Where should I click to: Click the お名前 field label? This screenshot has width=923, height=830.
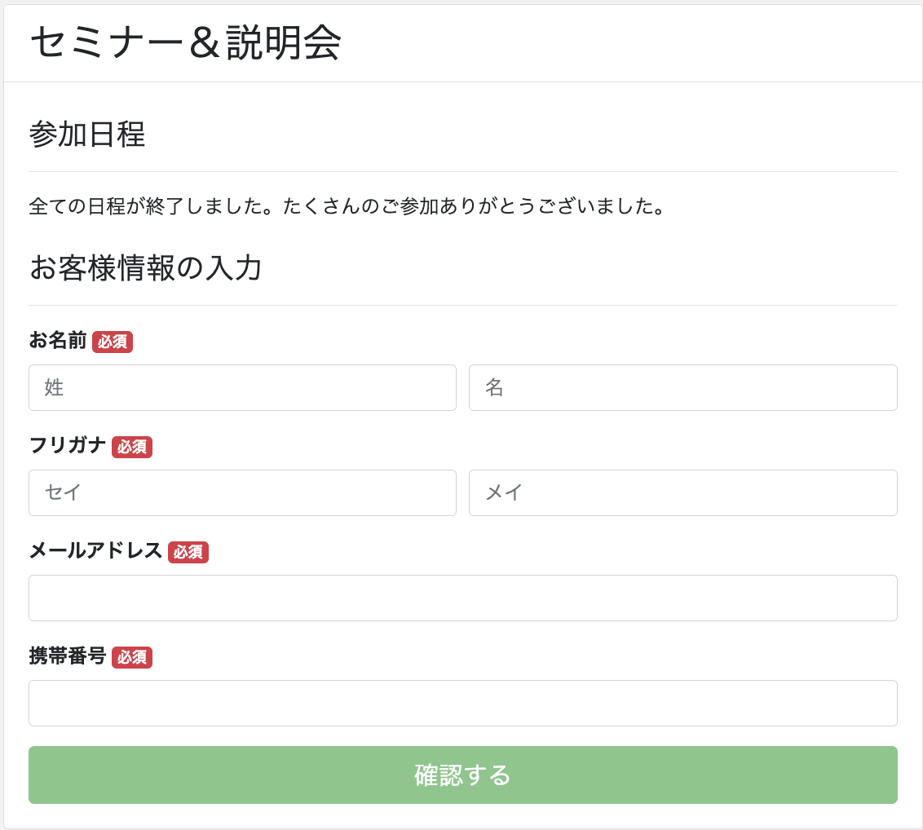click(57, 341)
